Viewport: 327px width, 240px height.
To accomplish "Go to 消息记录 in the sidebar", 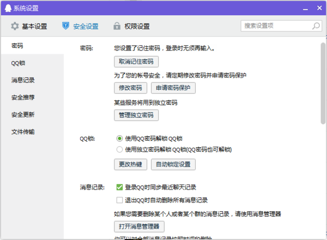I will coord(23,80).
